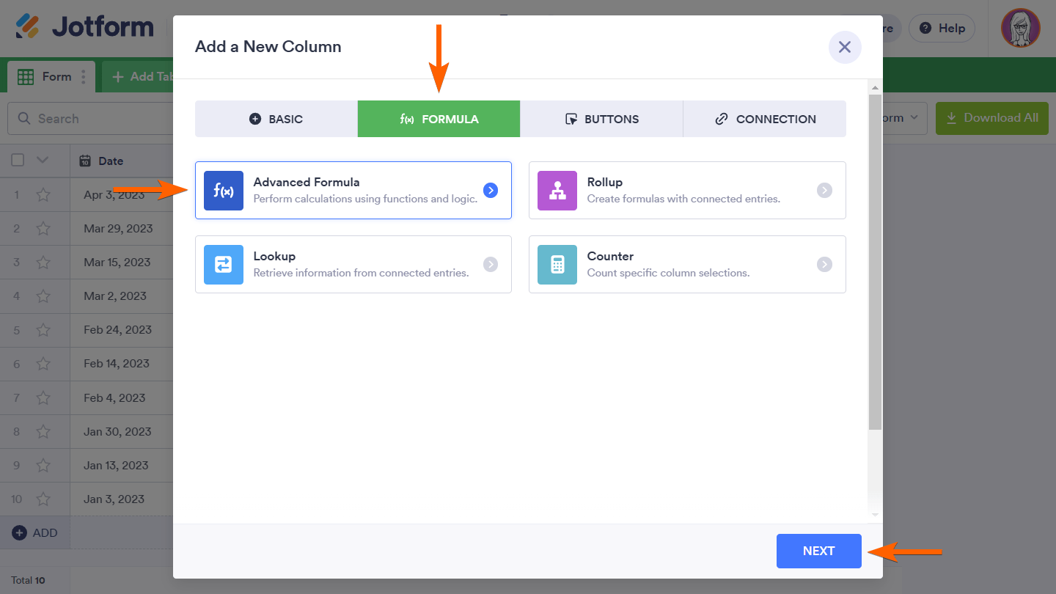Click the Counter calculator icon
Image resolution: width=1056 pixels, height=594 pixels.
point(557,265)
